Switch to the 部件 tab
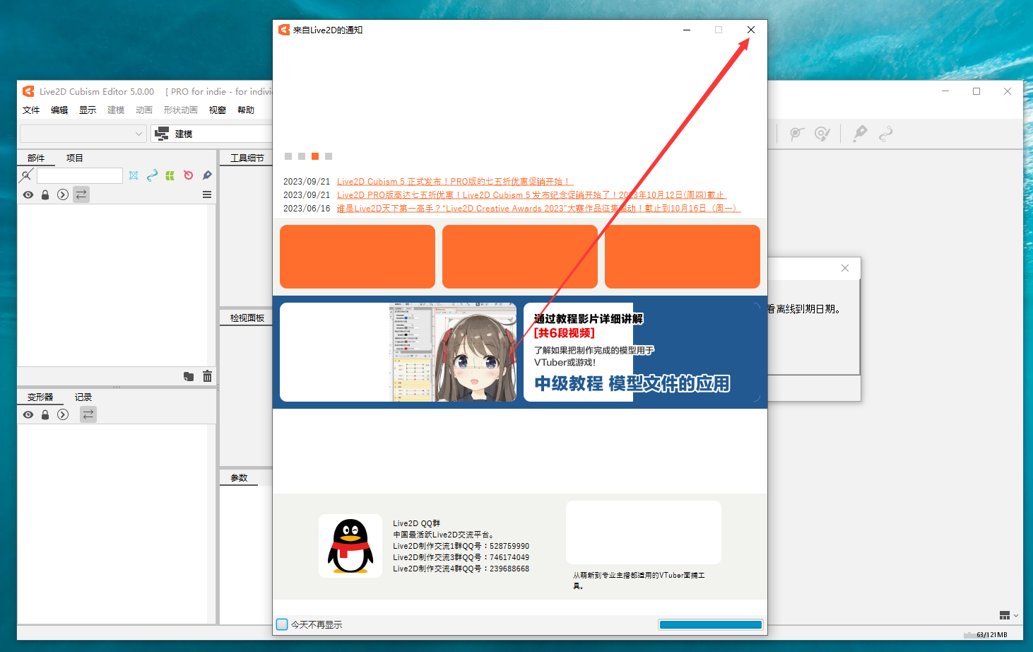The width and height of the screenshot is (1033, 652). pyautogui.click(x=36, y=158)
